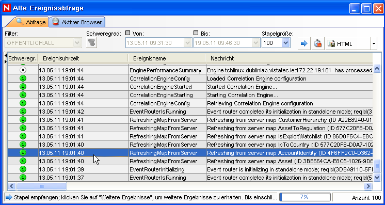Click globe icon on Aktiver Browser tab

pos(56,22)
